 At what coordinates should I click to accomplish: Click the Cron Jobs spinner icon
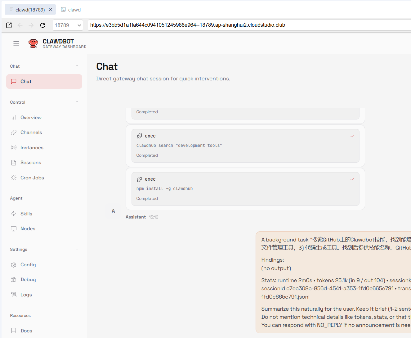point(14,178)
